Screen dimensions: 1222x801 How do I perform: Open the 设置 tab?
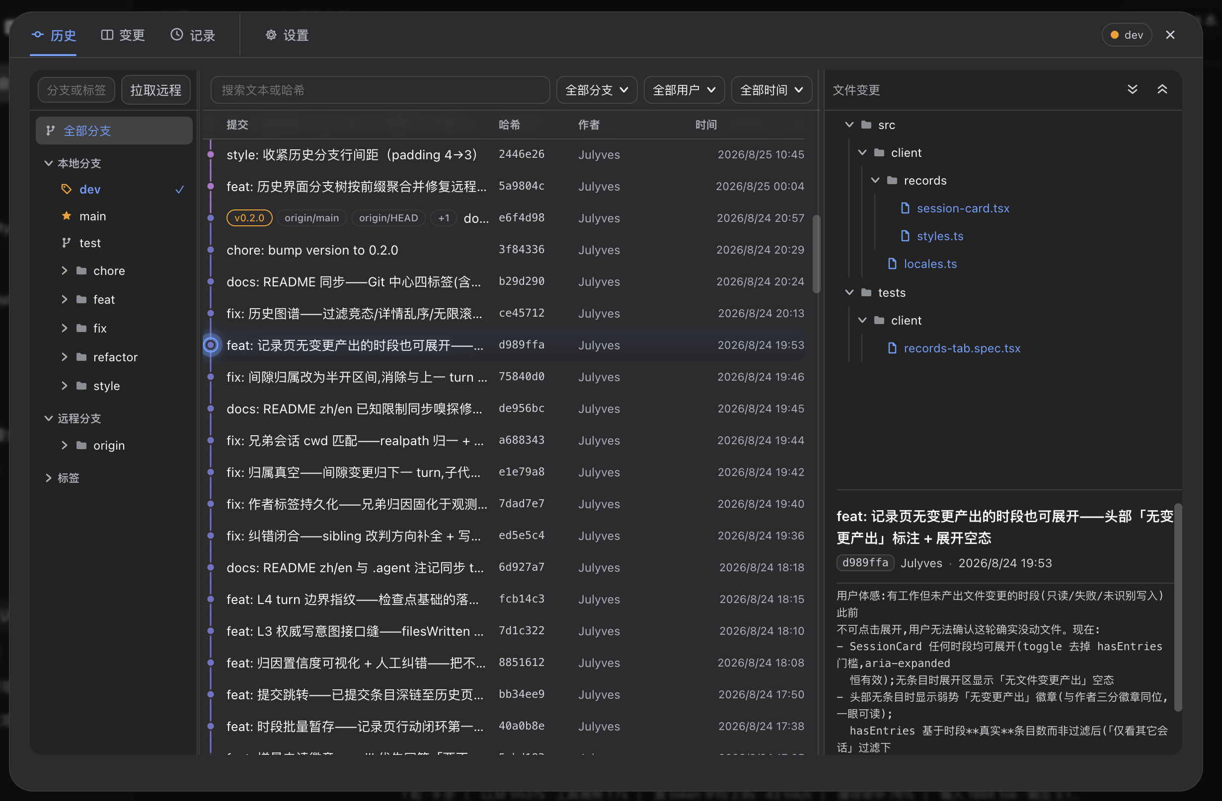click(287, 35)
